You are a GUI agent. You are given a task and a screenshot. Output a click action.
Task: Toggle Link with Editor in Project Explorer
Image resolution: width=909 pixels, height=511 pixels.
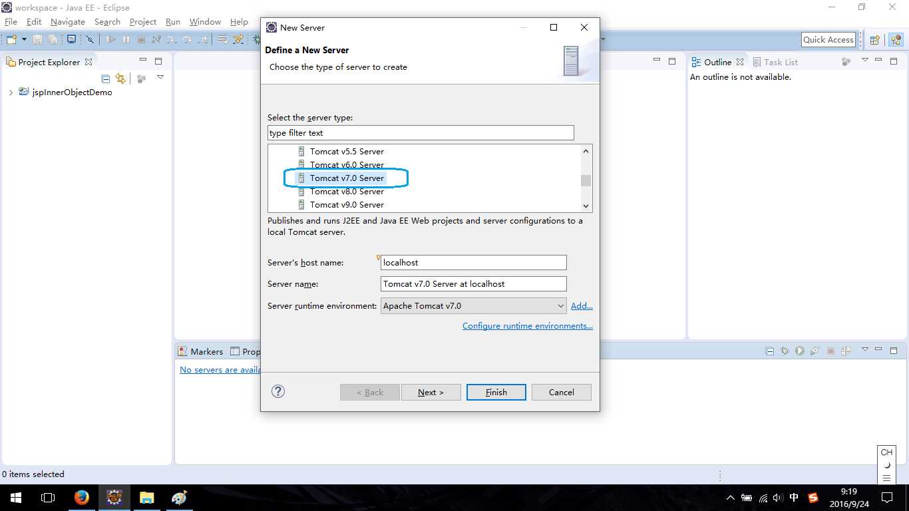pos(120,79)
